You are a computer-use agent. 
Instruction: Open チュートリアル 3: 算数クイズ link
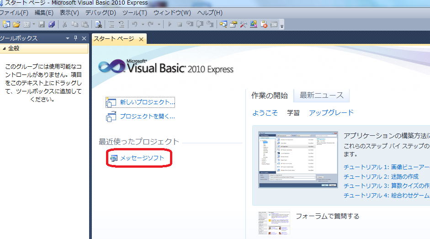[387, 186]
